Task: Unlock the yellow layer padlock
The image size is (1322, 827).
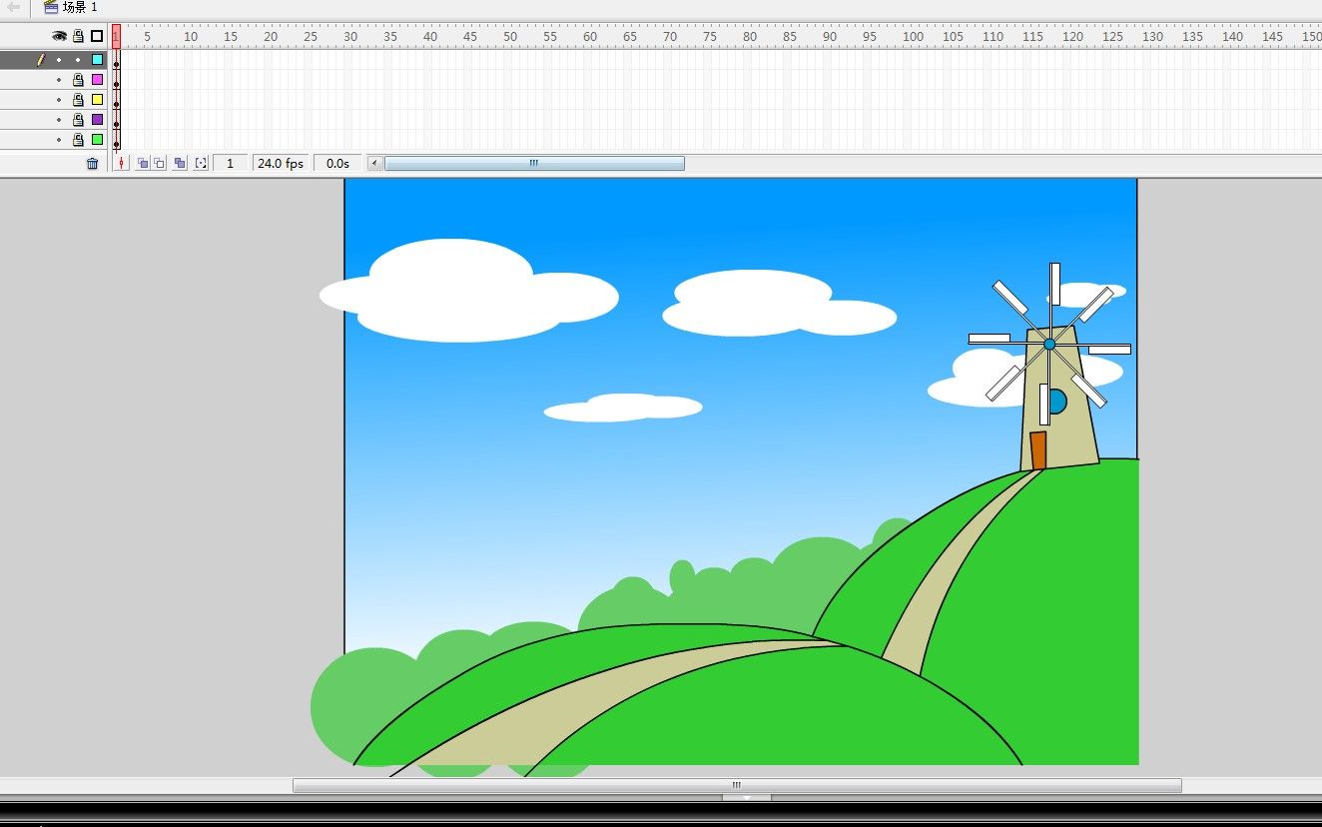Action: pyautogui.click(x=78, y=100)
